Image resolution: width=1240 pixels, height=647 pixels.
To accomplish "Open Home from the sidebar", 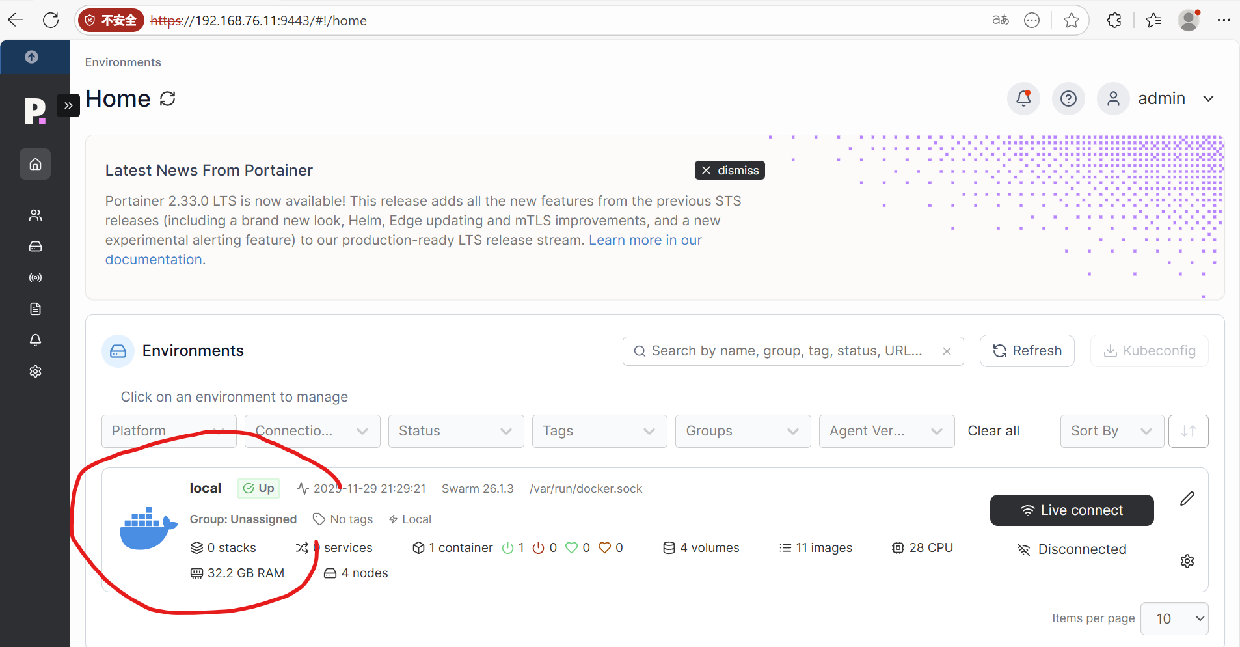I will (x=35, y=164).
